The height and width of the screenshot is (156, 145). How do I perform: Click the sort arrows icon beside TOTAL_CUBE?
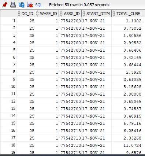pos(114,14)
